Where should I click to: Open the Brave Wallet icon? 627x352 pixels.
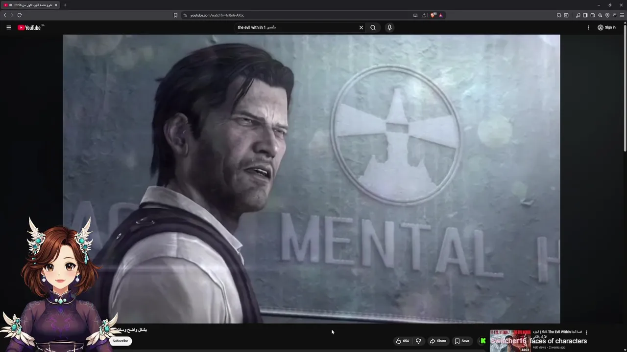point(592,15)
